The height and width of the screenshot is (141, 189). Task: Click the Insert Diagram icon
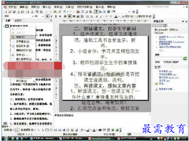[x=68, y=130]
